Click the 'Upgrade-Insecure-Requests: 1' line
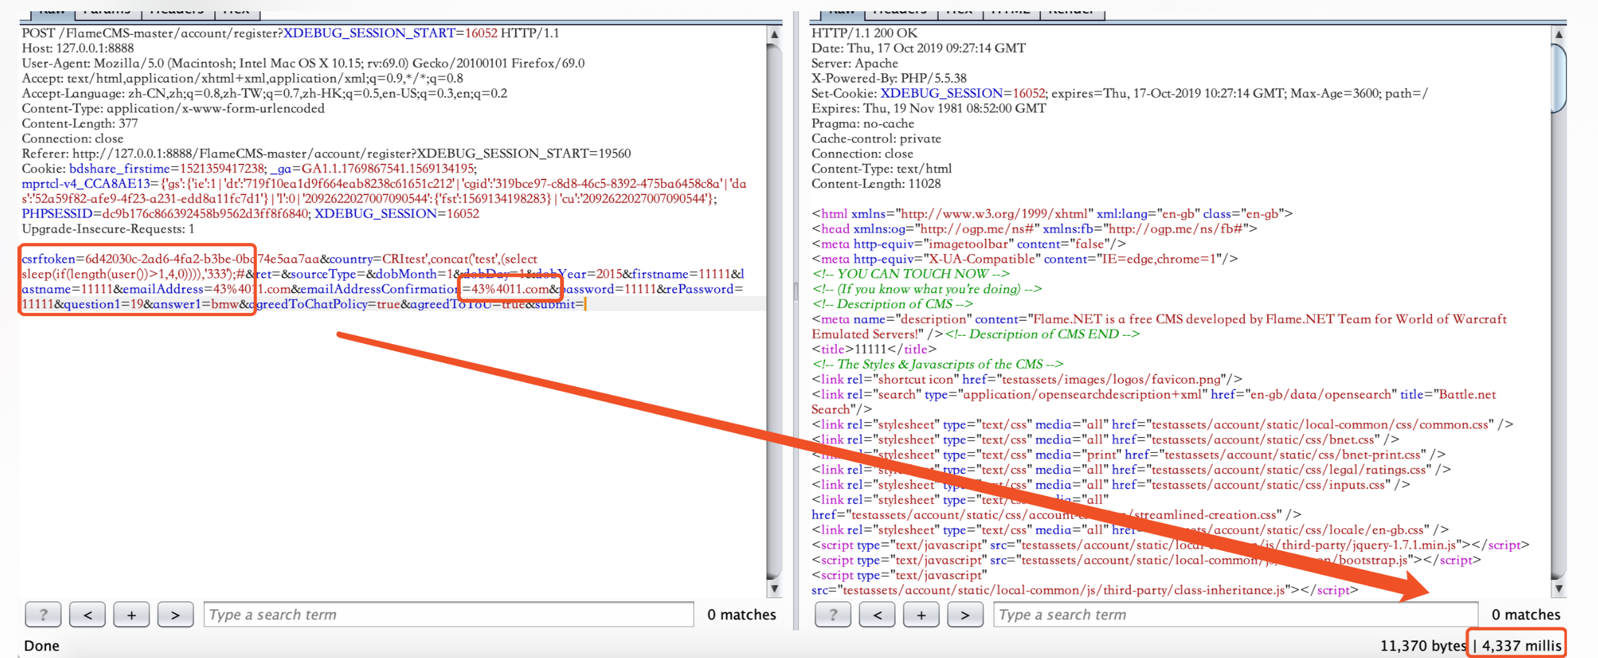1598x658 pixels. pyautogui.click(x=108, y=229)
